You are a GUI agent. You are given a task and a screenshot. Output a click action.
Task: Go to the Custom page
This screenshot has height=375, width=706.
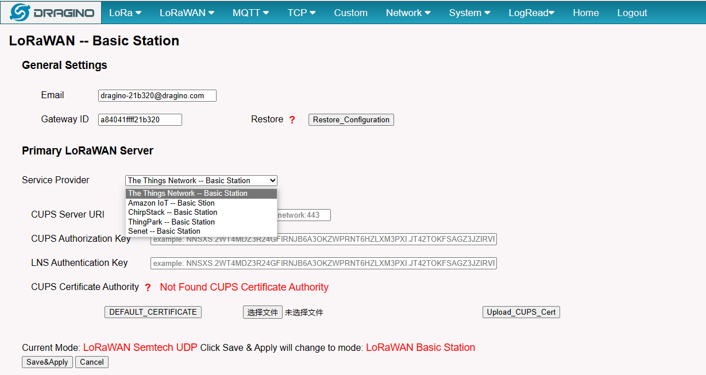(x=350, y=13)
